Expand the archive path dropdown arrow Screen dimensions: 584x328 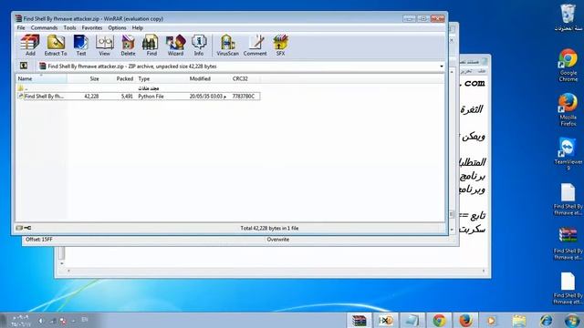coord(442,67)
